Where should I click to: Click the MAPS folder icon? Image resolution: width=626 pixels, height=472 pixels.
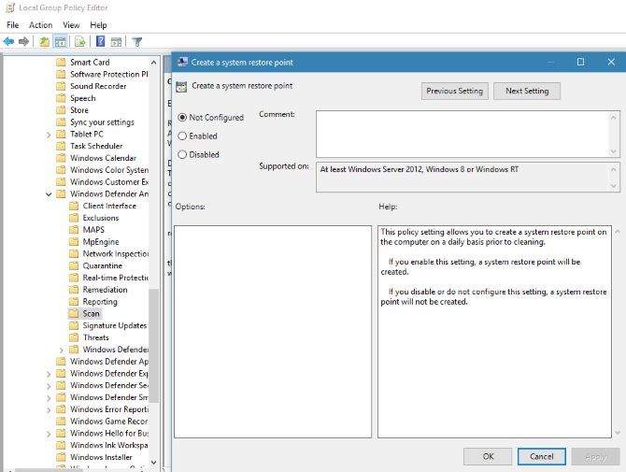[x=74, y=230]
